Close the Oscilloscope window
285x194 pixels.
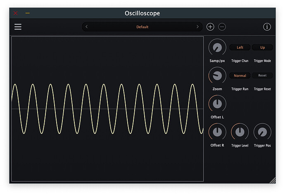tap(16, 13)
